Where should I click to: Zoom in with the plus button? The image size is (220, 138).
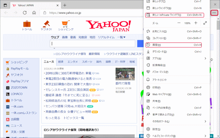196,23
